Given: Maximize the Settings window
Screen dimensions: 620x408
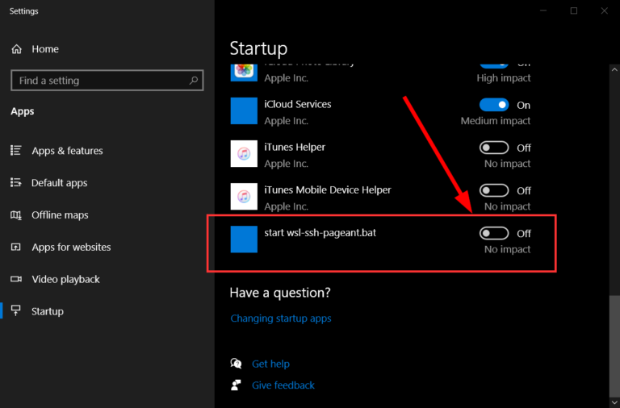Looking at the screenshot, I should (x=574, y=10).
